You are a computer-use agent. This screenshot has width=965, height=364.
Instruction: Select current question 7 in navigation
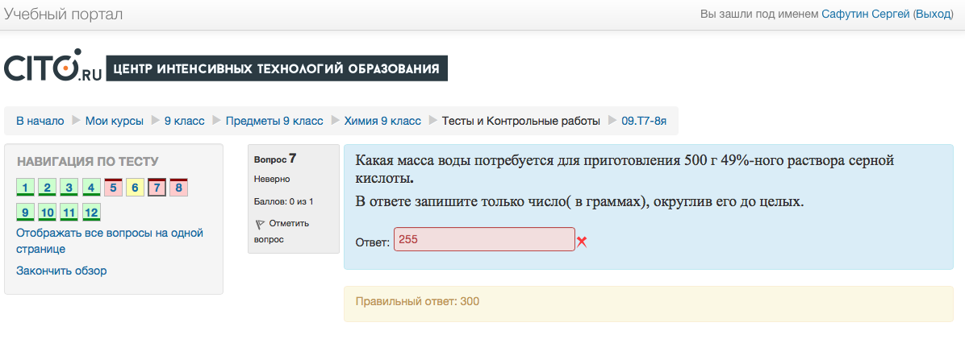[157, 188]
